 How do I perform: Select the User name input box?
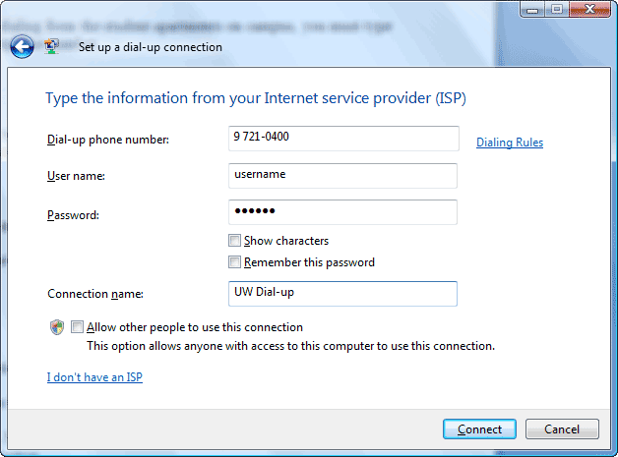pos(342,176)
